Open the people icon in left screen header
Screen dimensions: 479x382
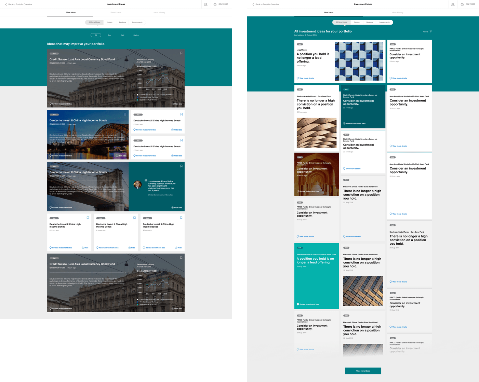205,4
